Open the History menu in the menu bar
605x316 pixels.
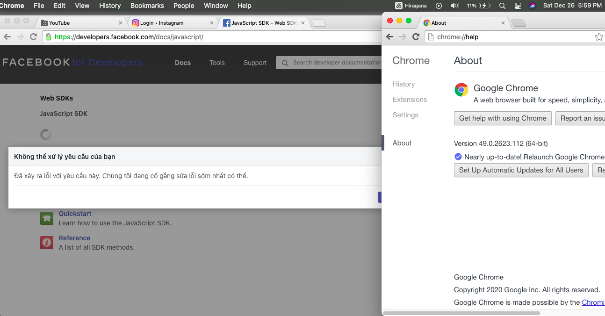[110, 6]
